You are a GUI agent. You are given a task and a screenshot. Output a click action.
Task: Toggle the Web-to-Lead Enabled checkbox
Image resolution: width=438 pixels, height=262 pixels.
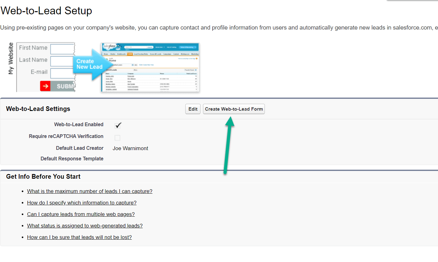118,125
